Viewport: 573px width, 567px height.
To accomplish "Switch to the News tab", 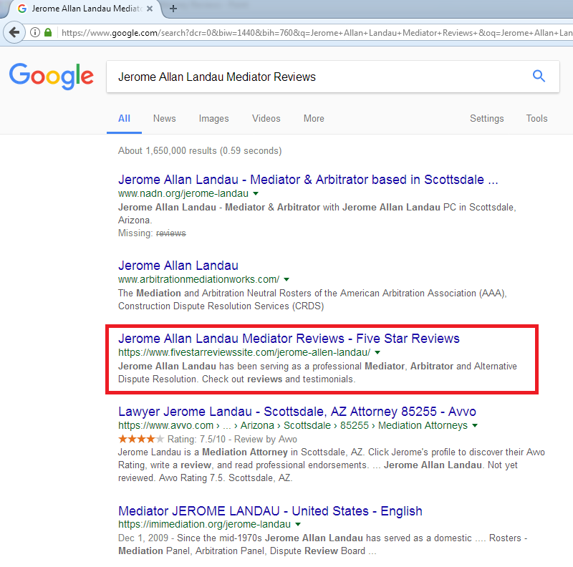I will pyautogui.click(x=165, y=119).
